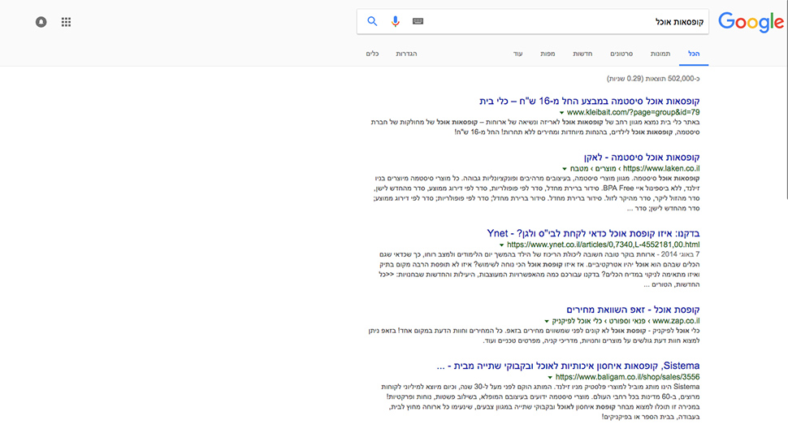Open the Zap price comparison result title
The height and width of the screenshot is (429, 788).
click(633, 310)
